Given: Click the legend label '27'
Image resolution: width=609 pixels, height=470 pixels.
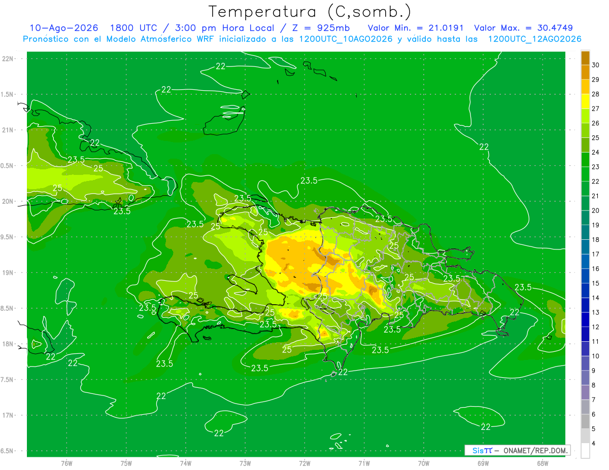Looking at the screenshot, I should pos(595,109).
